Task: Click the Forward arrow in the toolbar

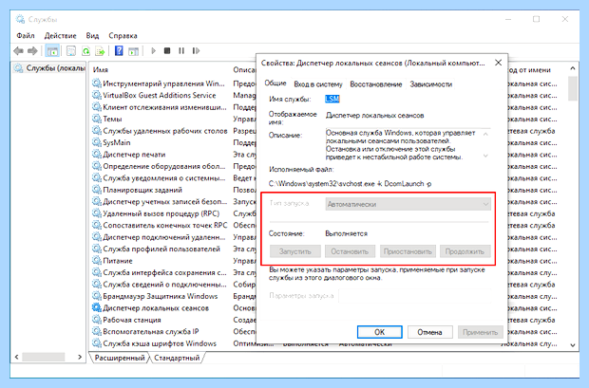Action: click(32, 50)
